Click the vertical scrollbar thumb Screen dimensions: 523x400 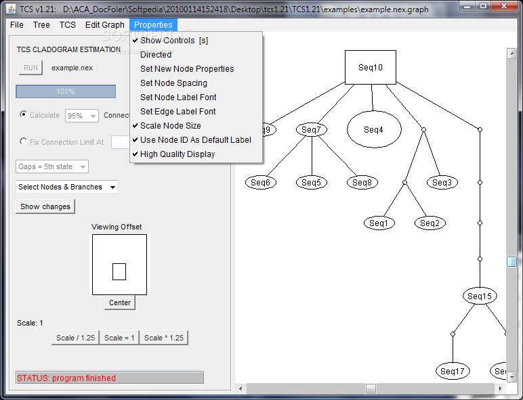(x=511, y=261)
